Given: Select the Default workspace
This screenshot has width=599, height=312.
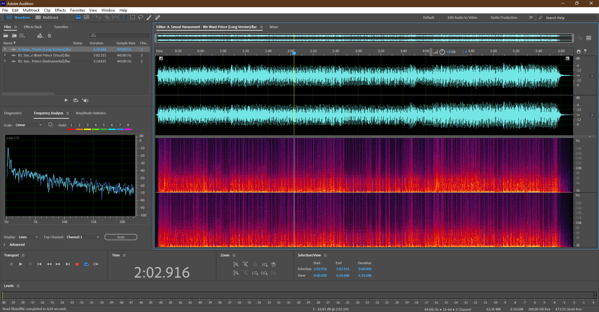Looking at the screenshot, I should (x=428, y=17).
